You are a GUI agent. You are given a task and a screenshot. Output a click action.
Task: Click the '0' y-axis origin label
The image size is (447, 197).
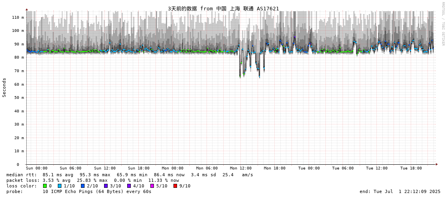click(18, 165)
